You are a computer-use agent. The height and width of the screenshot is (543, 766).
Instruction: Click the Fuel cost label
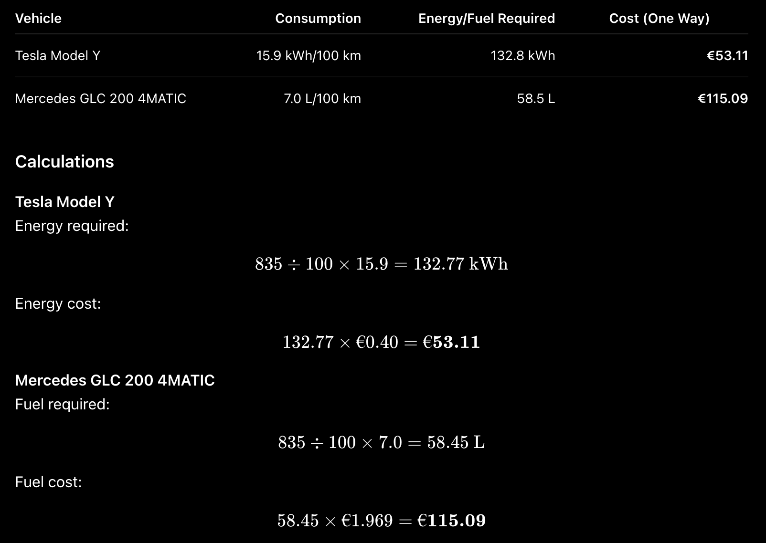coord(49,482)
